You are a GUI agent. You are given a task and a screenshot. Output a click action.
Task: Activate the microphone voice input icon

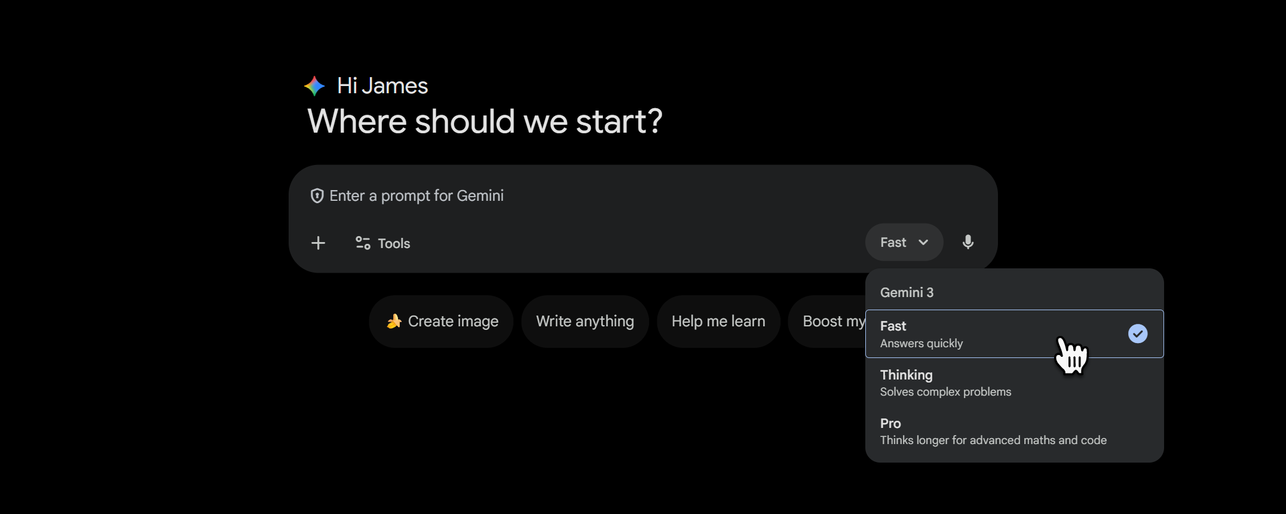(x=968, y=242)
